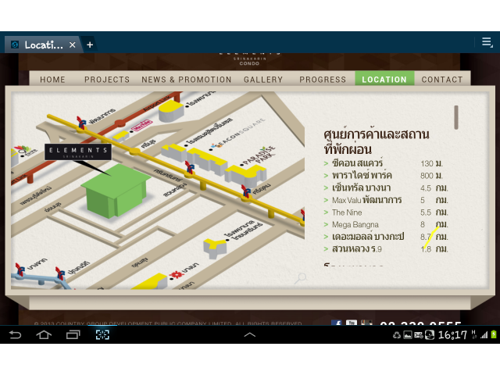500x375 pixels.
Task: Click the ELEMENTS Srinakarin map label
Action: [78, 152]
